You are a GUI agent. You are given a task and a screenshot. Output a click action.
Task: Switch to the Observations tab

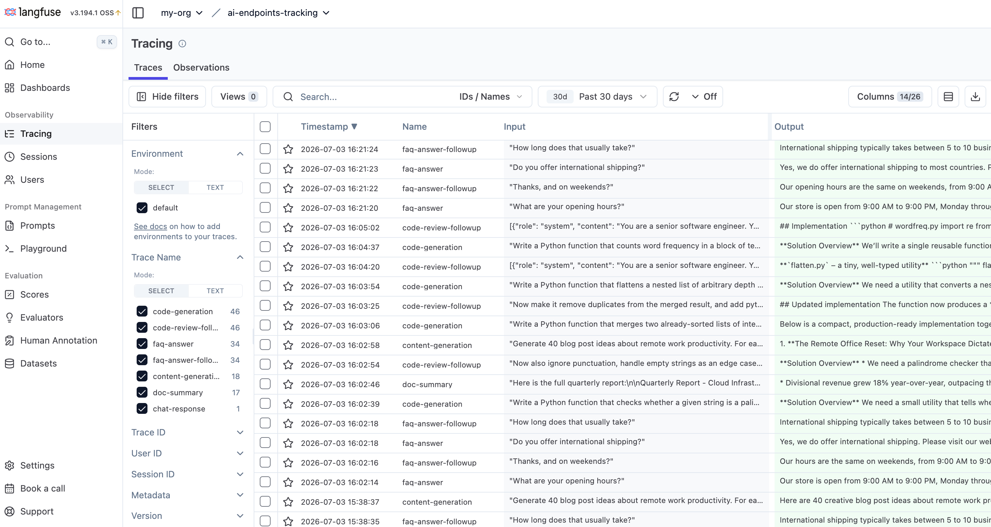(x=201, y=68)
